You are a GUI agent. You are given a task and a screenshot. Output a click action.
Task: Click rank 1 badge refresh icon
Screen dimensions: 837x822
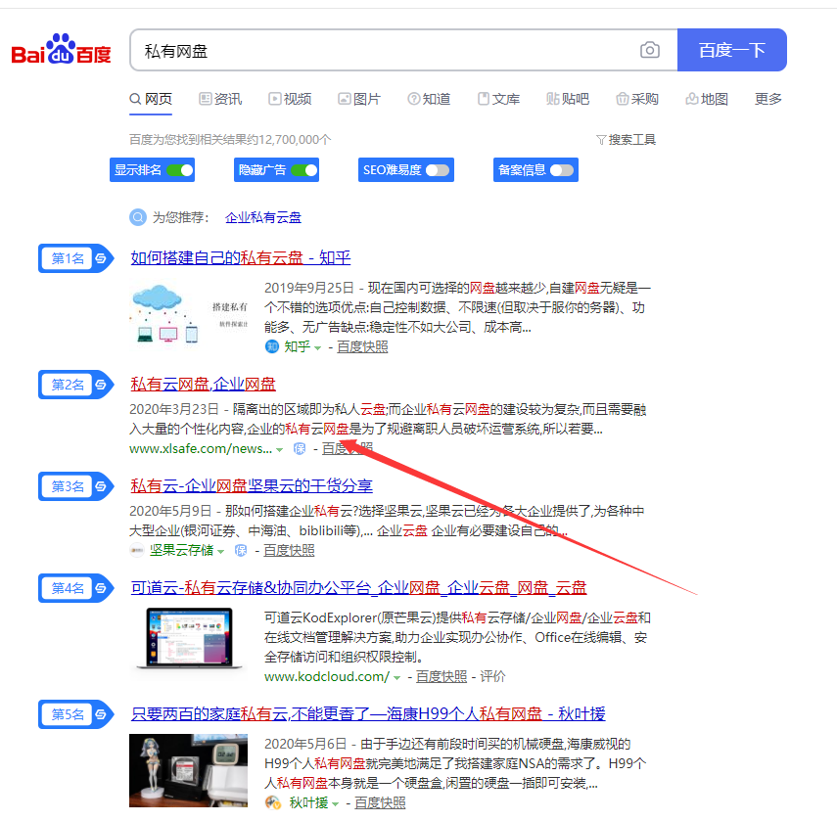[x=101, y=259]
